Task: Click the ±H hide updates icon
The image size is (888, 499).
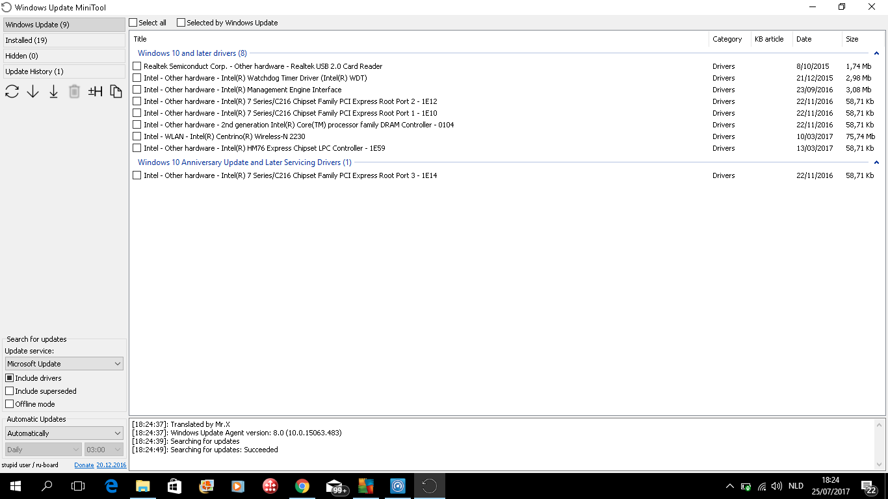Action: (x=96, y=92)
